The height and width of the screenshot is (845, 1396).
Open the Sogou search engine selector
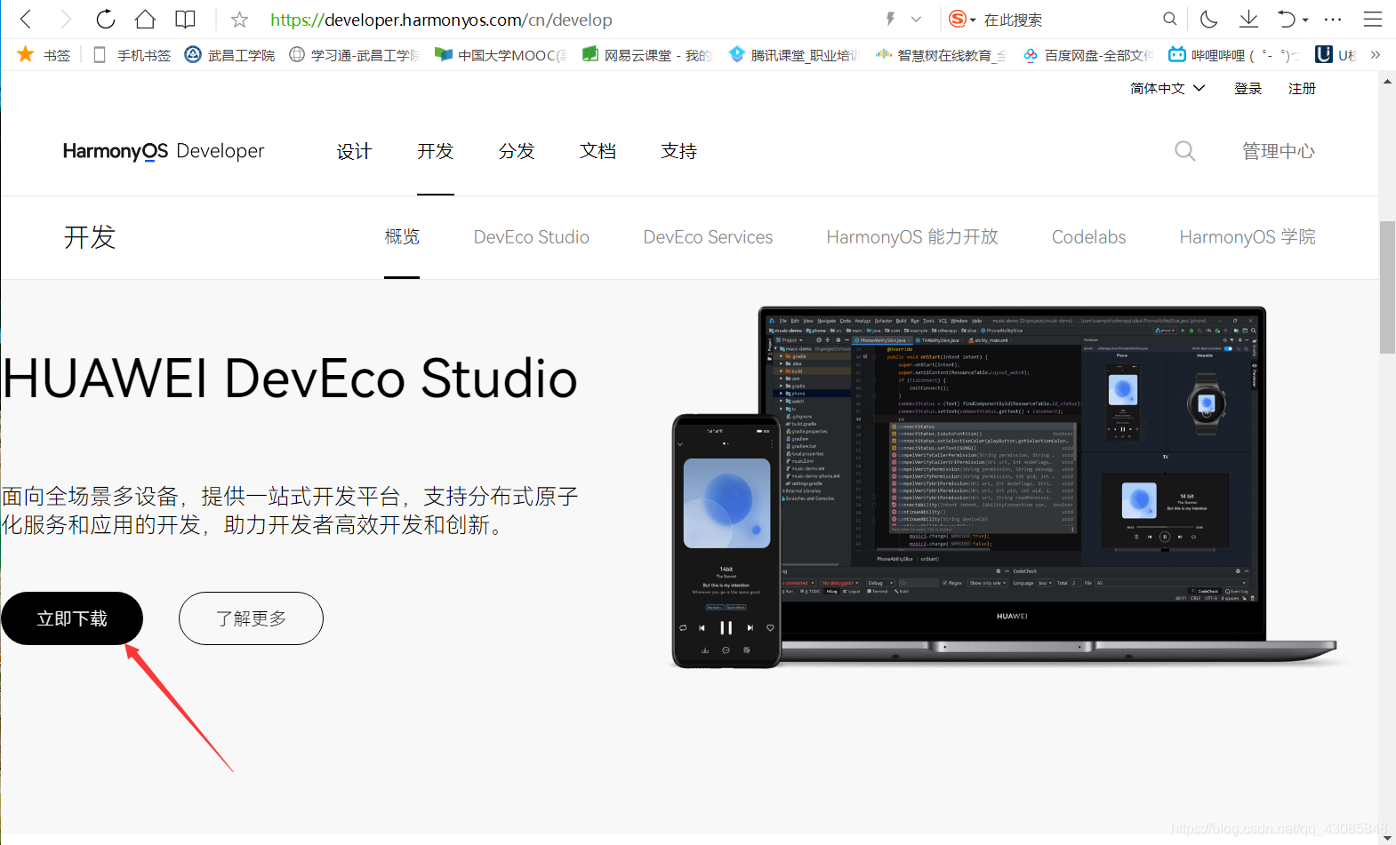(x=962, y=19)
